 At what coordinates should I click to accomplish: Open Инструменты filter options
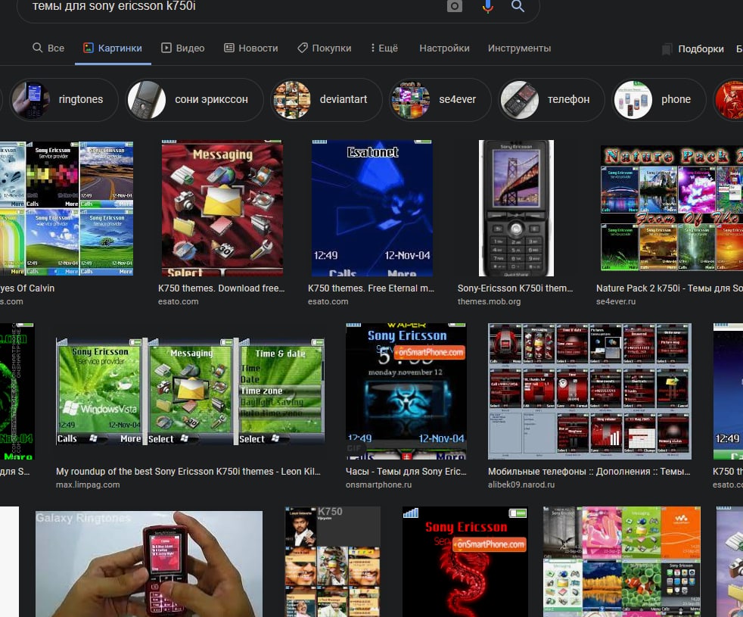pyautogui.click(x=519, y=48)
